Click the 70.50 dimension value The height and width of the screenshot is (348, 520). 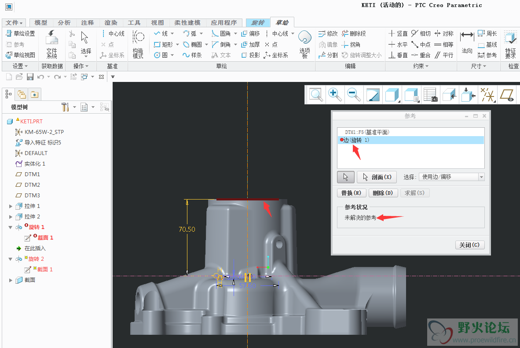coord(187,230)
